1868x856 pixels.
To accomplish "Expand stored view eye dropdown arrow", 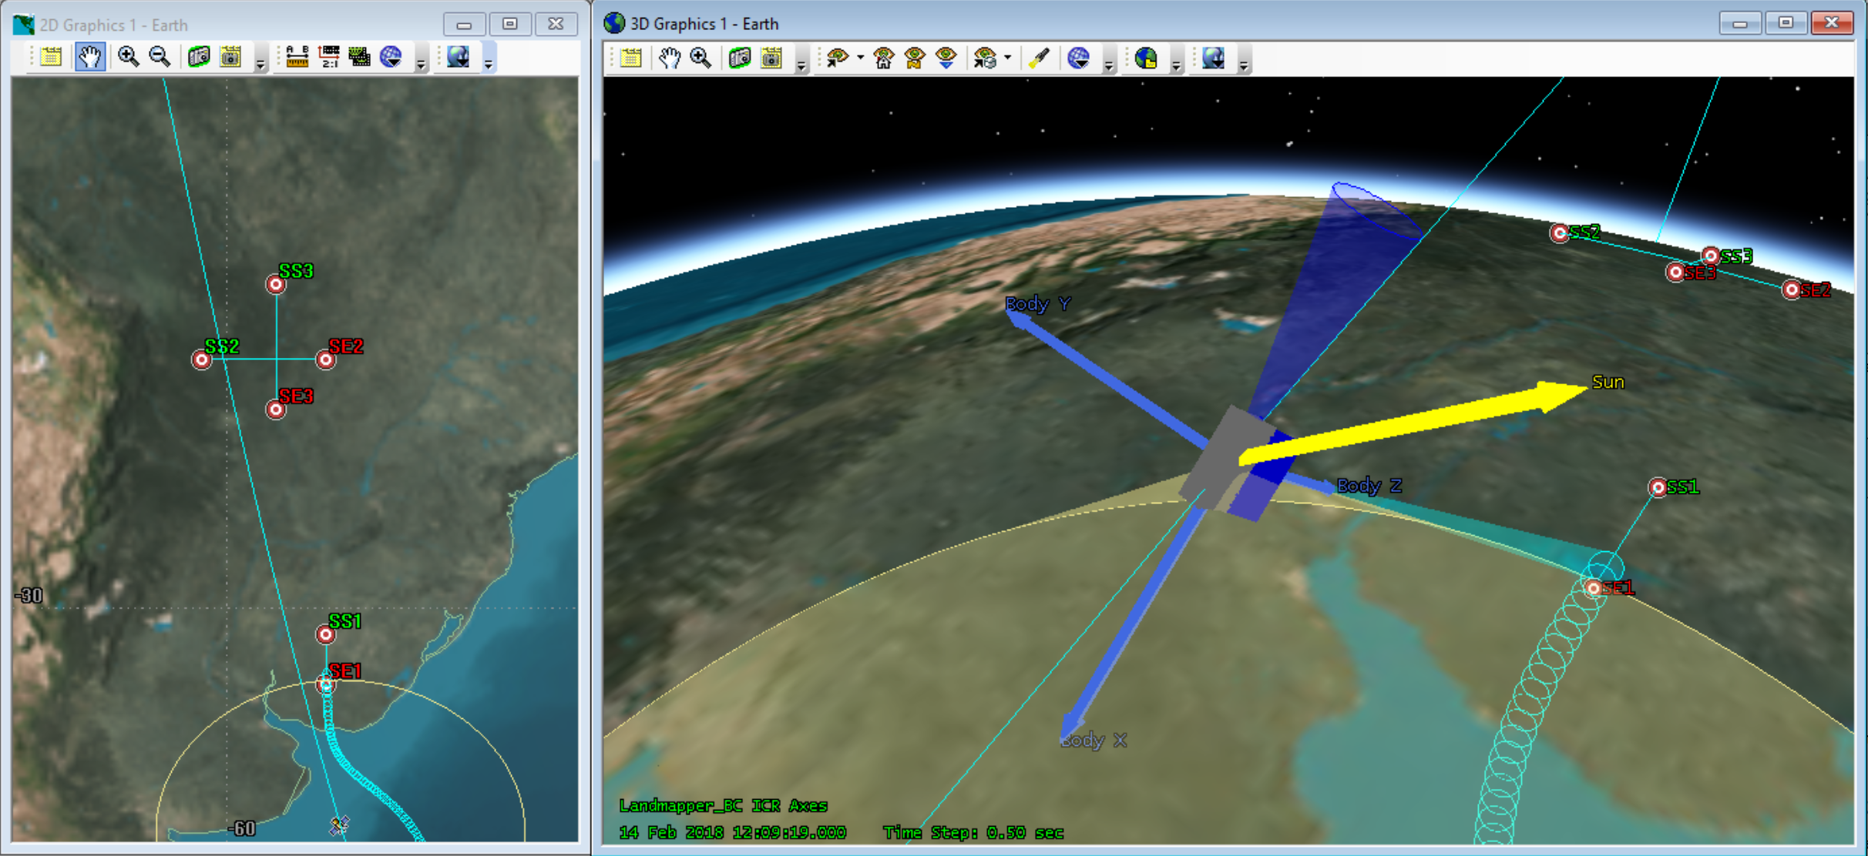I will (1007, 59).
